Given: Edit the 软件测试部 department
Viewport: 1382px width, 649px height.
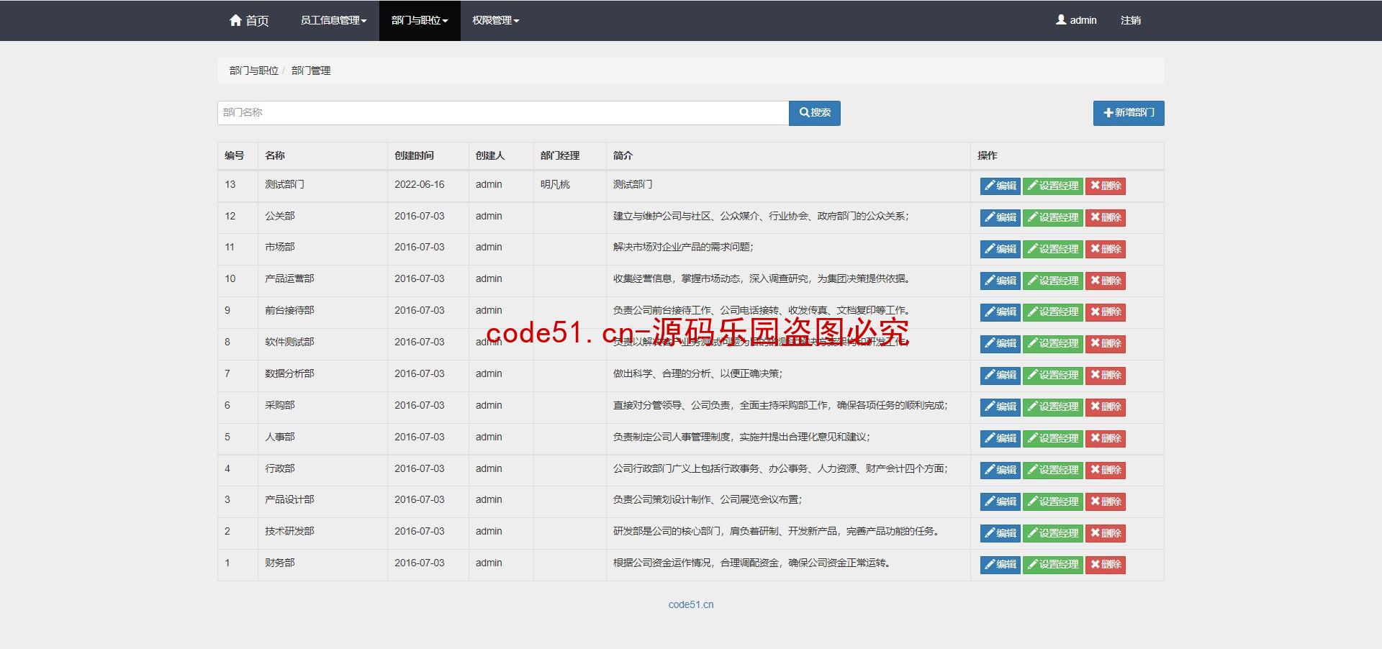Looking at the screenshot, I should [1001, 343].
